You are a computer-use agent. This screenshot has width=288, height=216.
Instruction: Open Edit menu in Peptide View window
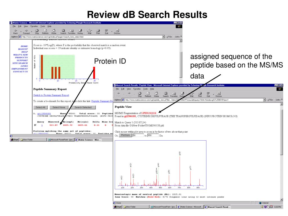point(123,89)
